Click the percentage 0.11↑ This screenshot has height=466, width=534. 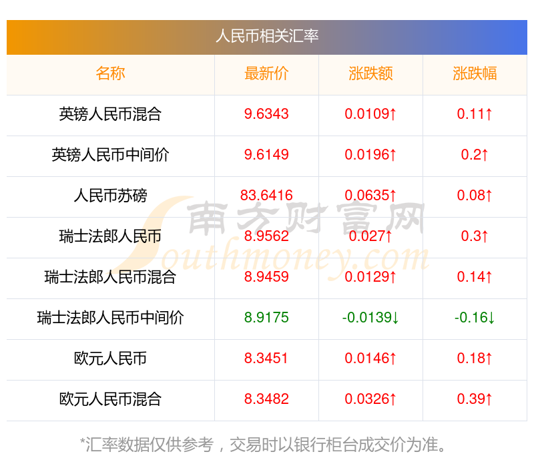pos(475,114)
